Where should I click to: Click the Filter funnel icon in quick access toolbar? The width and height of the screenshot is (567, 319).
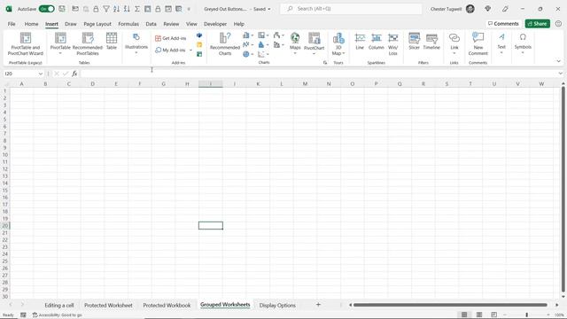click(106, 9)
